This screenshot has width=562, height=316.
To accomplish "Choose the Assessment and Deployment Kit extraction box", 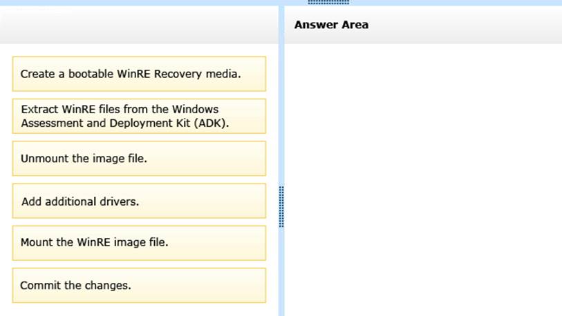I will point(138,117).
